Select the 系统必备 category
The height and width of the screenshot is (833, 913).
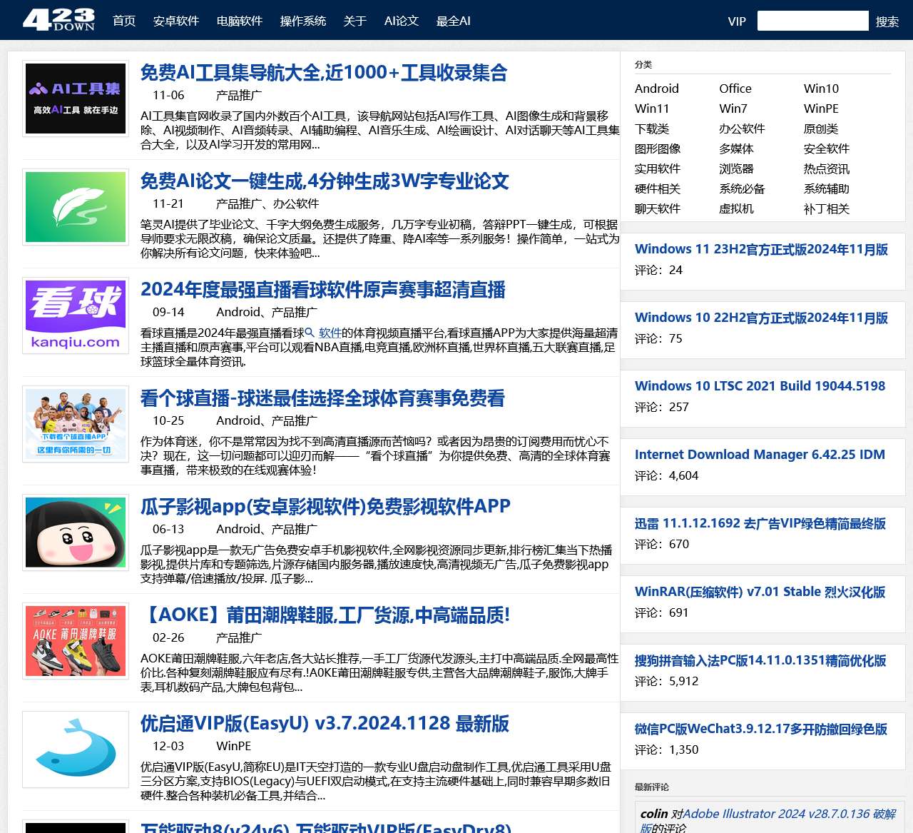coord(742,188)
